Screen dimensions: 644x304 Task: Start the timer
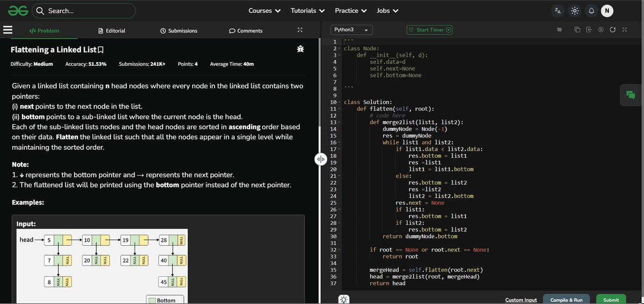(430, 30)
